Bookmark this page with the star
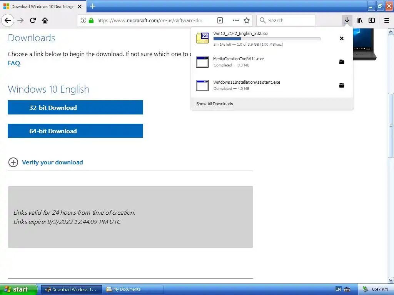 [x=247, y=20]
